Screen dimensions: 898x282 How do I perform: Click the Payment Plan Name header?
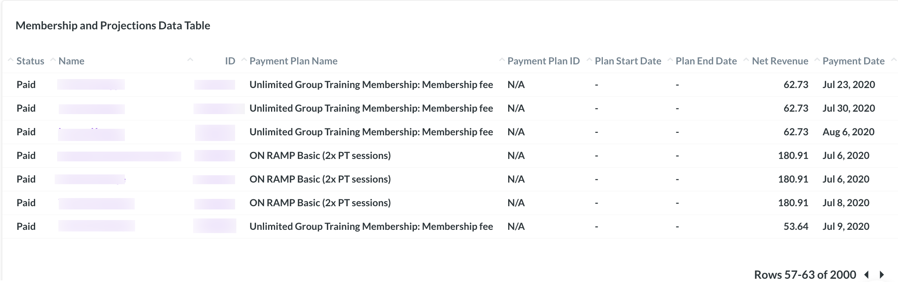click(x=293, y=61)
